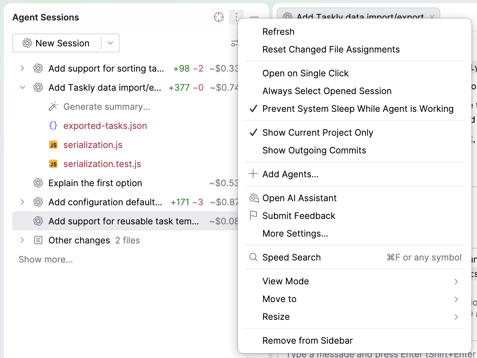
Task: Expand the 'Add configuration default...' session
Action: [x=22, y=202]
